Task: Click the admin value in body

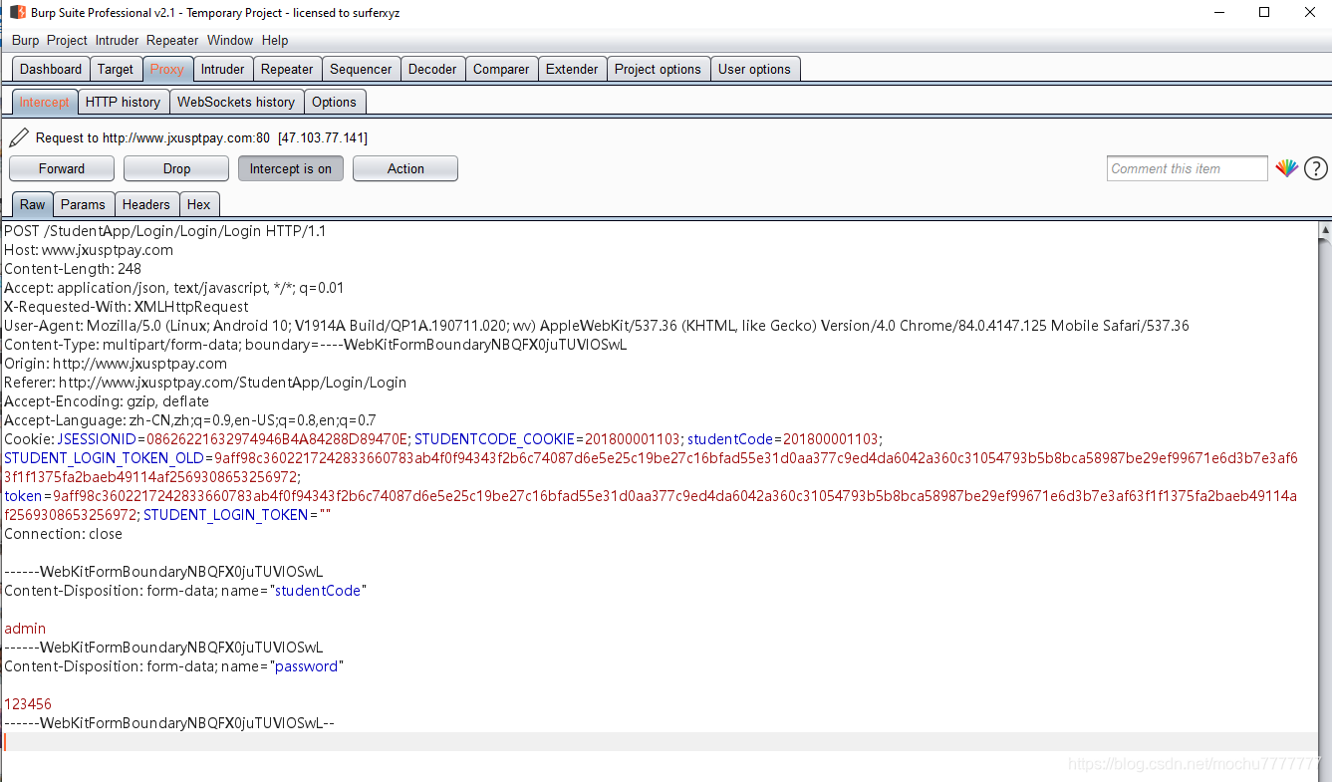Action: click(x=25, y=629)
